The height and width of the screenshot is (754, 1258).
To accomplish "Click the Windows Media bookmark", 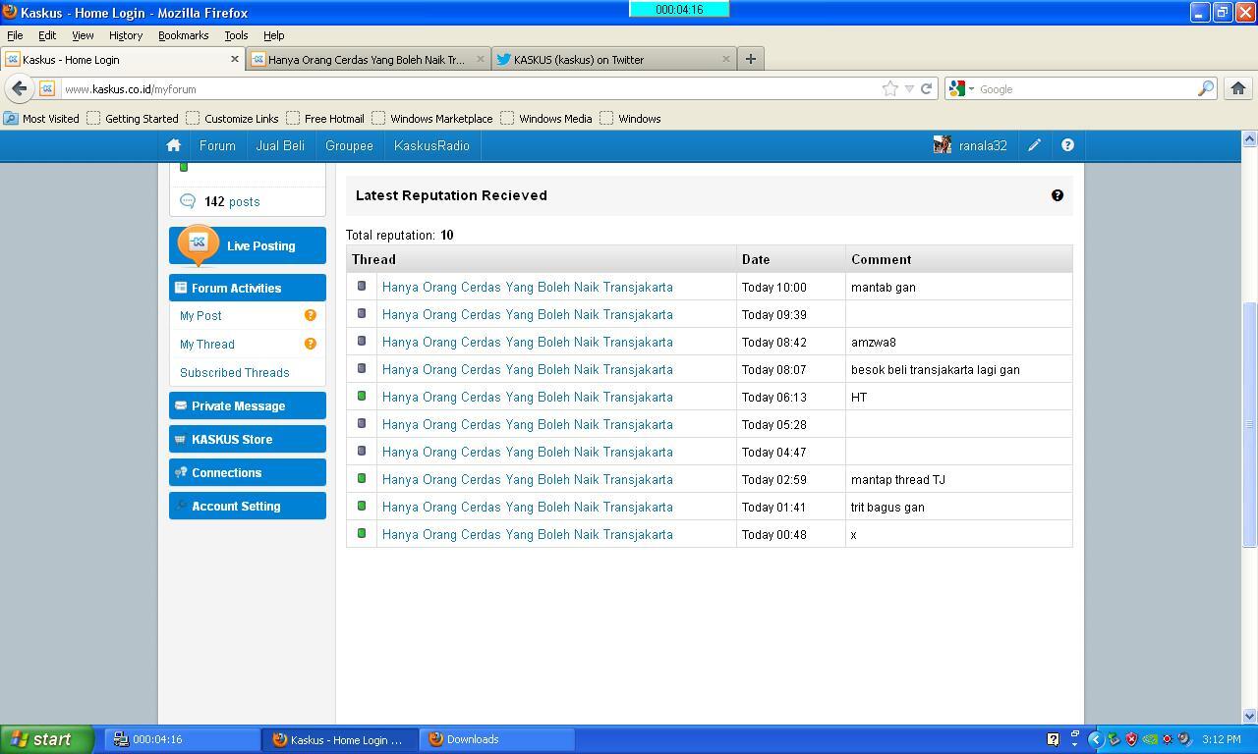I will click(x=546, y=118).
